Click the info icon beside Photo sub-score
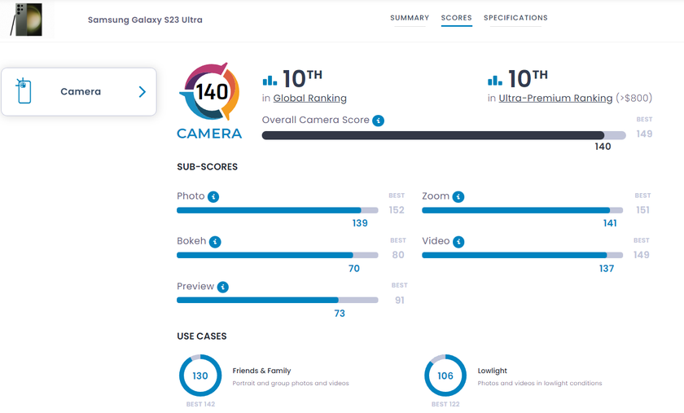Image resolution: width=684 pixels, height=413 pixels. (x=213, y=197)
